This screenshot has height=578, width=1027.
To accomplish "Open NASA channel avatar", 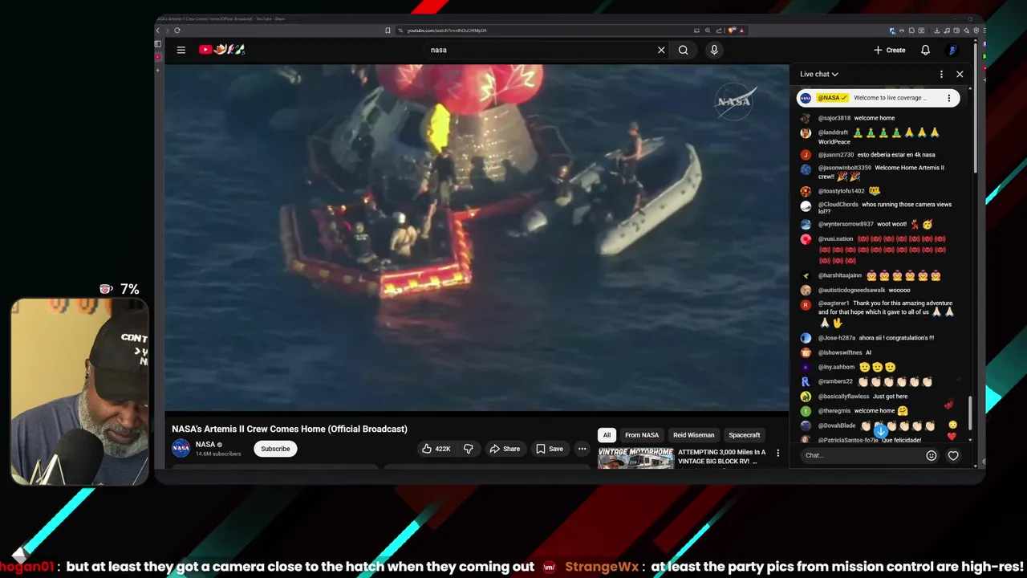I will [181, 448].
